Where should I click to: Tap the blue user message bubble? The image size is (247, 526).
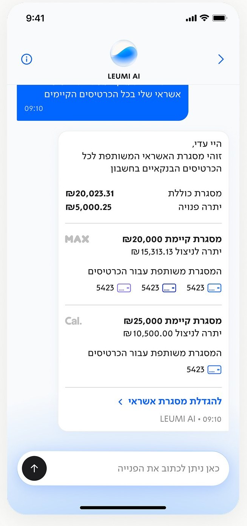102,101
